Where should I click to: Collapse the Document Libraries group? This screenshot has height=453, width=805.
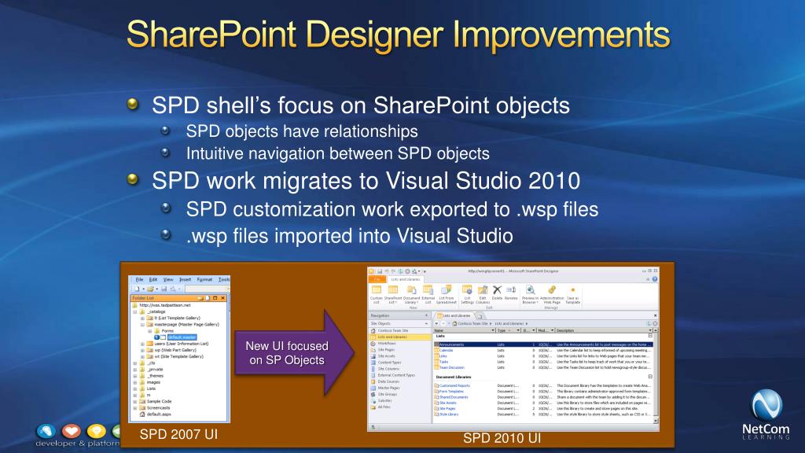tap(650, 377)
